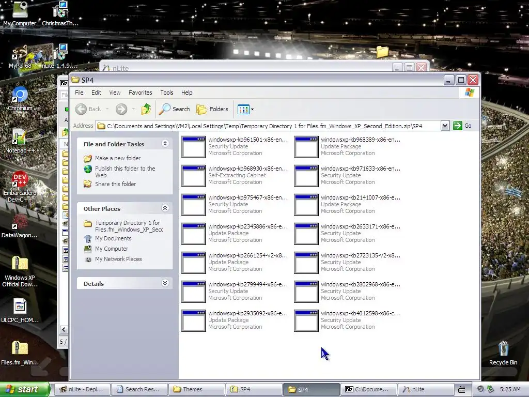
Task: Open the View menu
Action: pos(115,93)
